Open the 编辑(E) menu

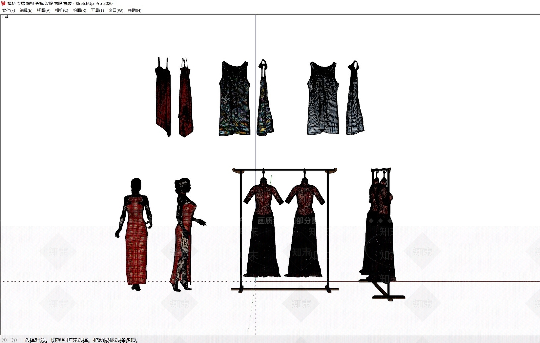tap(26, 10)
